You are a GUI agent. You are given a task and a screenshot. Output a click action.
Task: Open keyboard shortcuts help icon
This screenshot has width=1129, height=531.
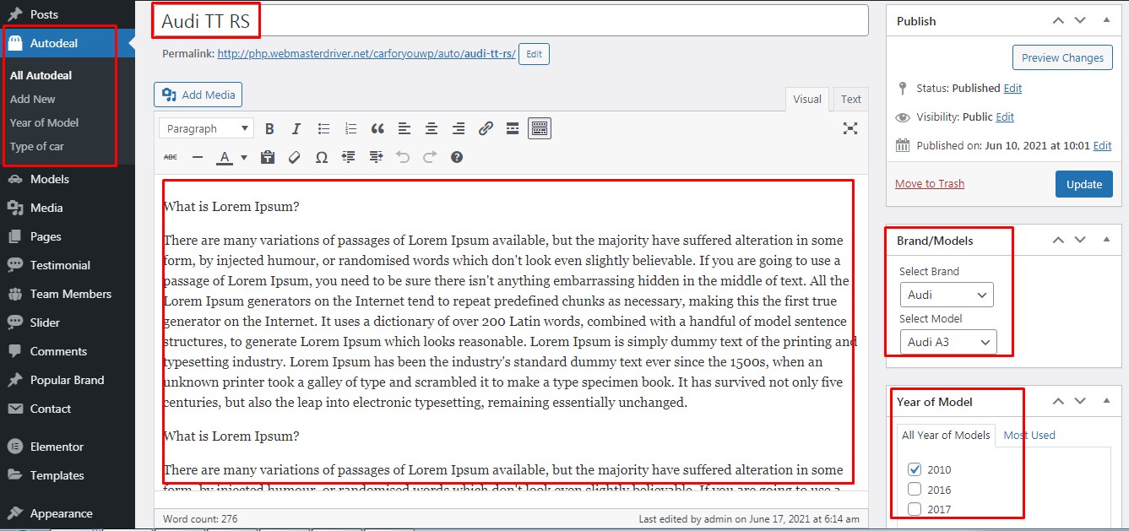[x=457, y=157]
